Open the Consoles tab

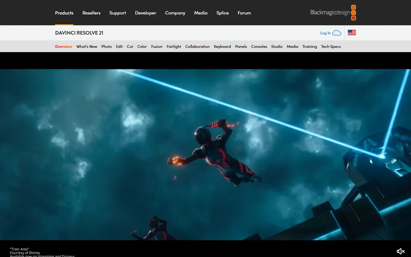pyautogui.click(x=259, y=46)
